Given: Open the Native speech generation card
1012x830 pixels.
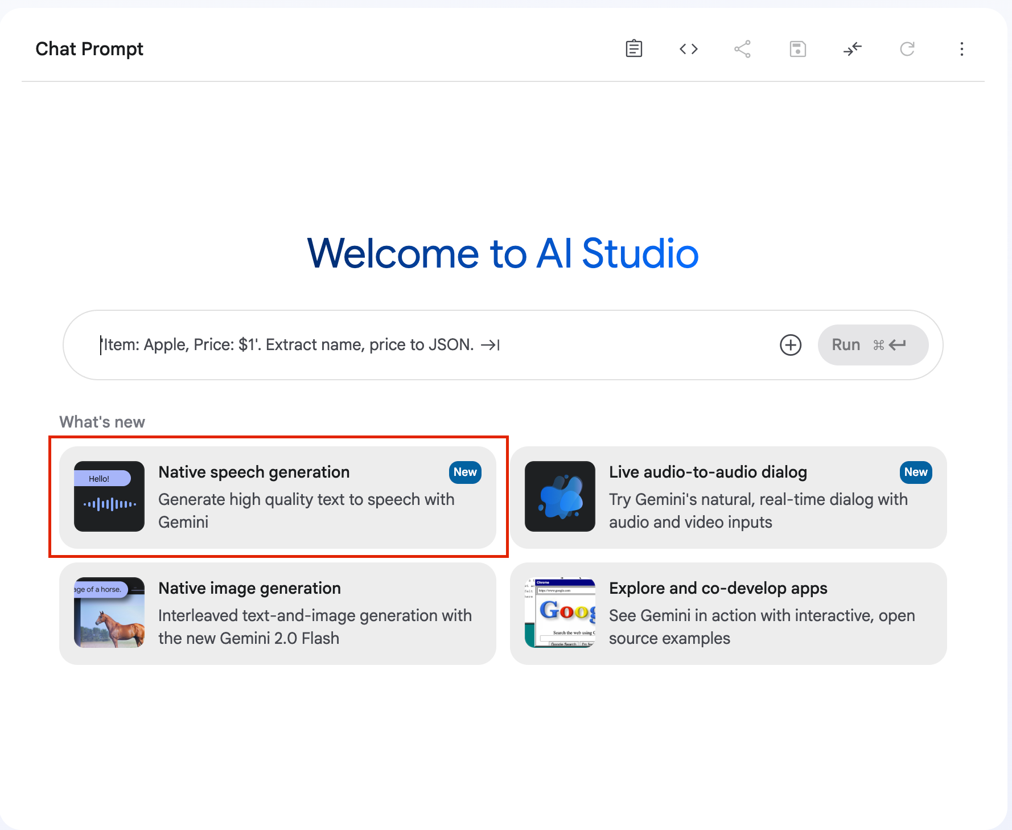Looking at the screenshot, I should coord(278,498).
